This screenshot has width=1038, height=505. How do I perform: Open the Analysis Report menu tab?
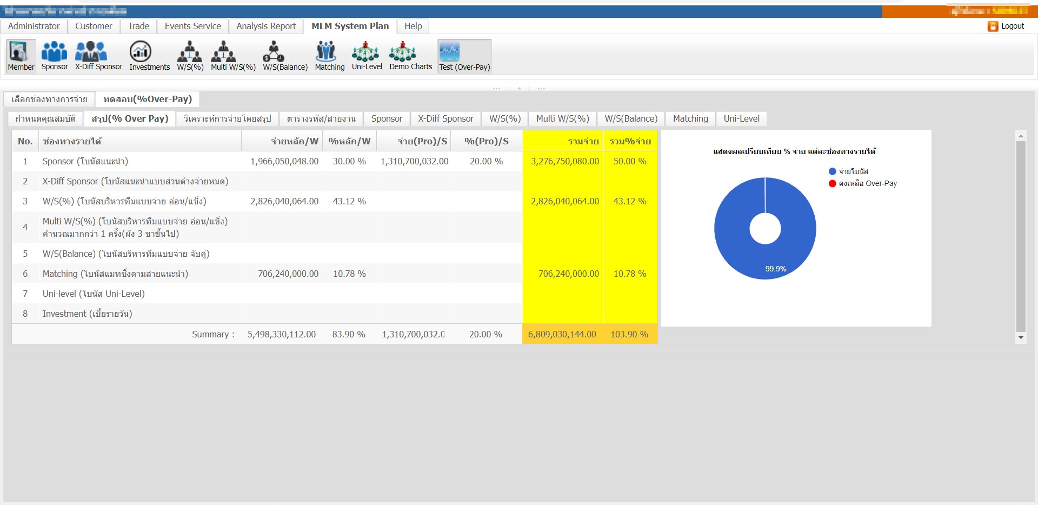tap(266, 26)
